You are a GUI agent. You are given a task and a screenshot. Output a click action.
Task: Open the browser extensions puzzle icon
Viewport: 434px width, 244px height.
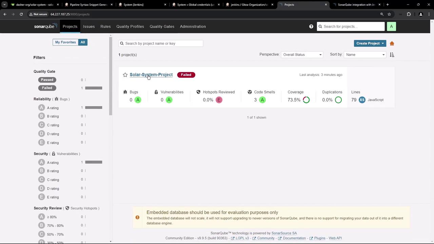(409, 14)
